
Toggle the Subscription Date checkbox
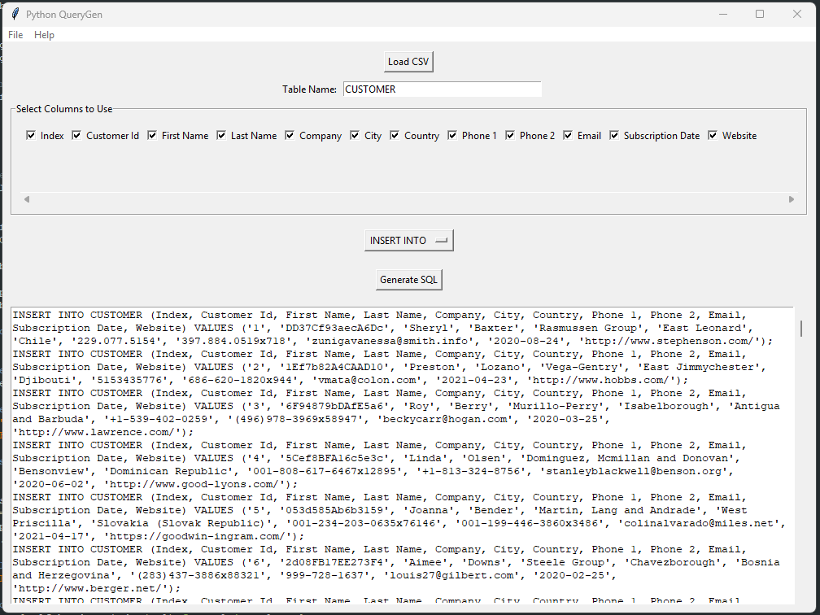pos(614,135)
